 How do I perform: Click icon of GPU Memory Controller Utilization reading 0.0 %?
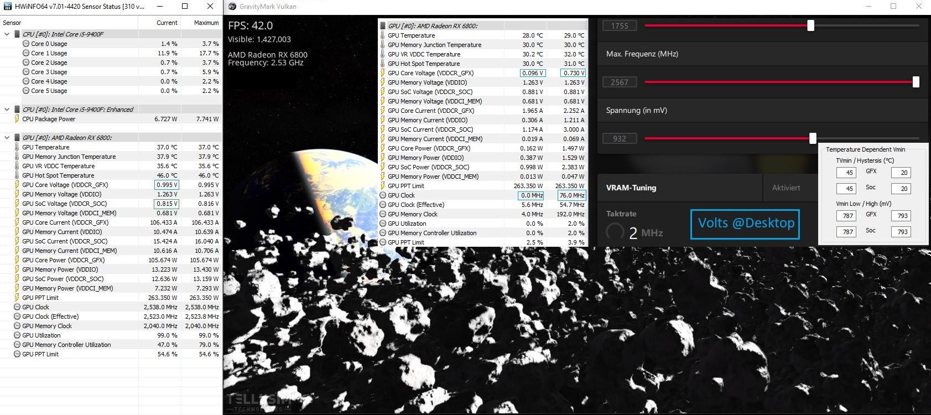point(383,233)
